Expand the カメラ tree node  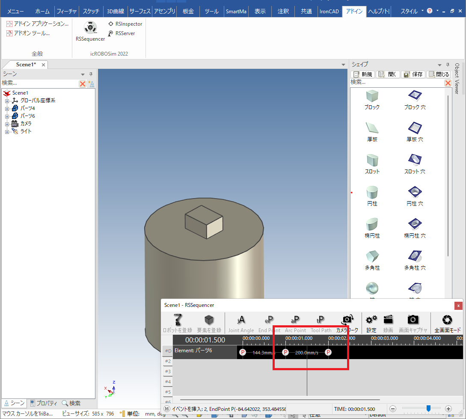pos(7,124)
